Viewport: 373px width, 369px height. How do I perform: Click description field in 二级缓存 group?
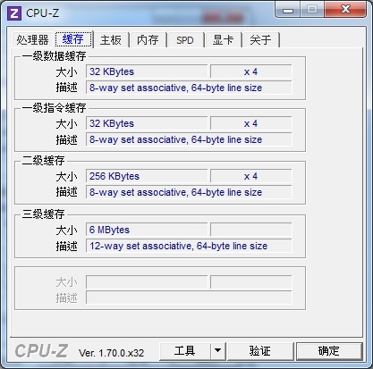click(x=189, y=192)
